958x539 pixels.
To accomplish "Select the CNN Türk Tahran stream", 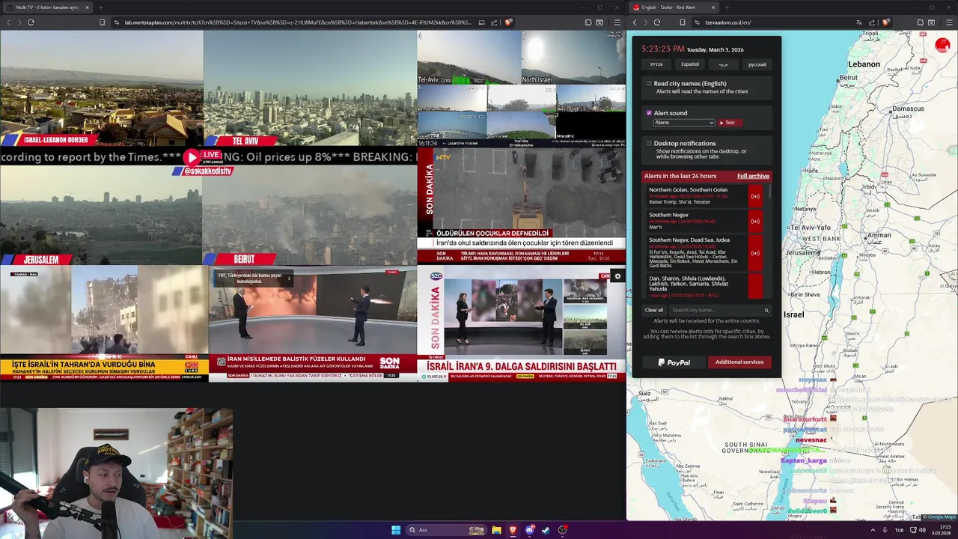I will 103,323.
